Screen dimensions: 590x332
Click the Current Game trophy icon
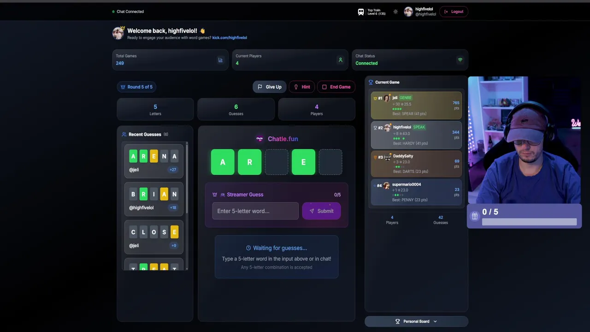click(x=371, y=83)
